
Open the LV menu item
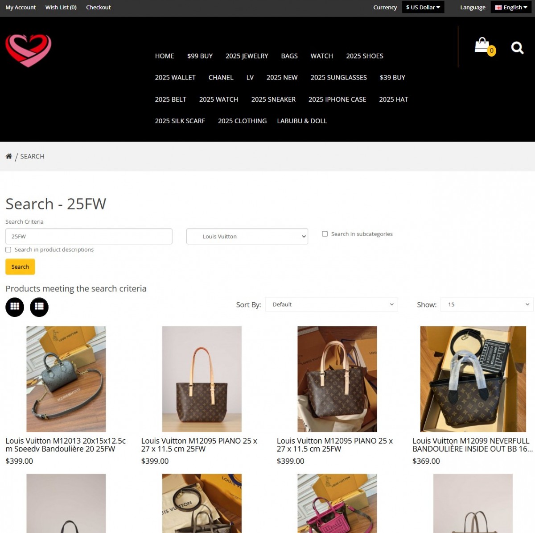click(x=250, y=77)
